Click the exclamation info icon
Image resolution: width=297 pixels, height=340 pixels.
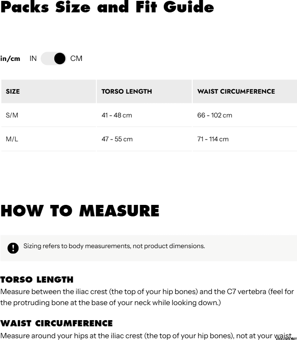tap(13, 248)
